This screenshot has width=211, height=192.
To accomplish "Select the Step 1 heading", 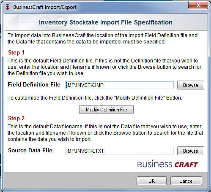I will (x=16, y=52).
